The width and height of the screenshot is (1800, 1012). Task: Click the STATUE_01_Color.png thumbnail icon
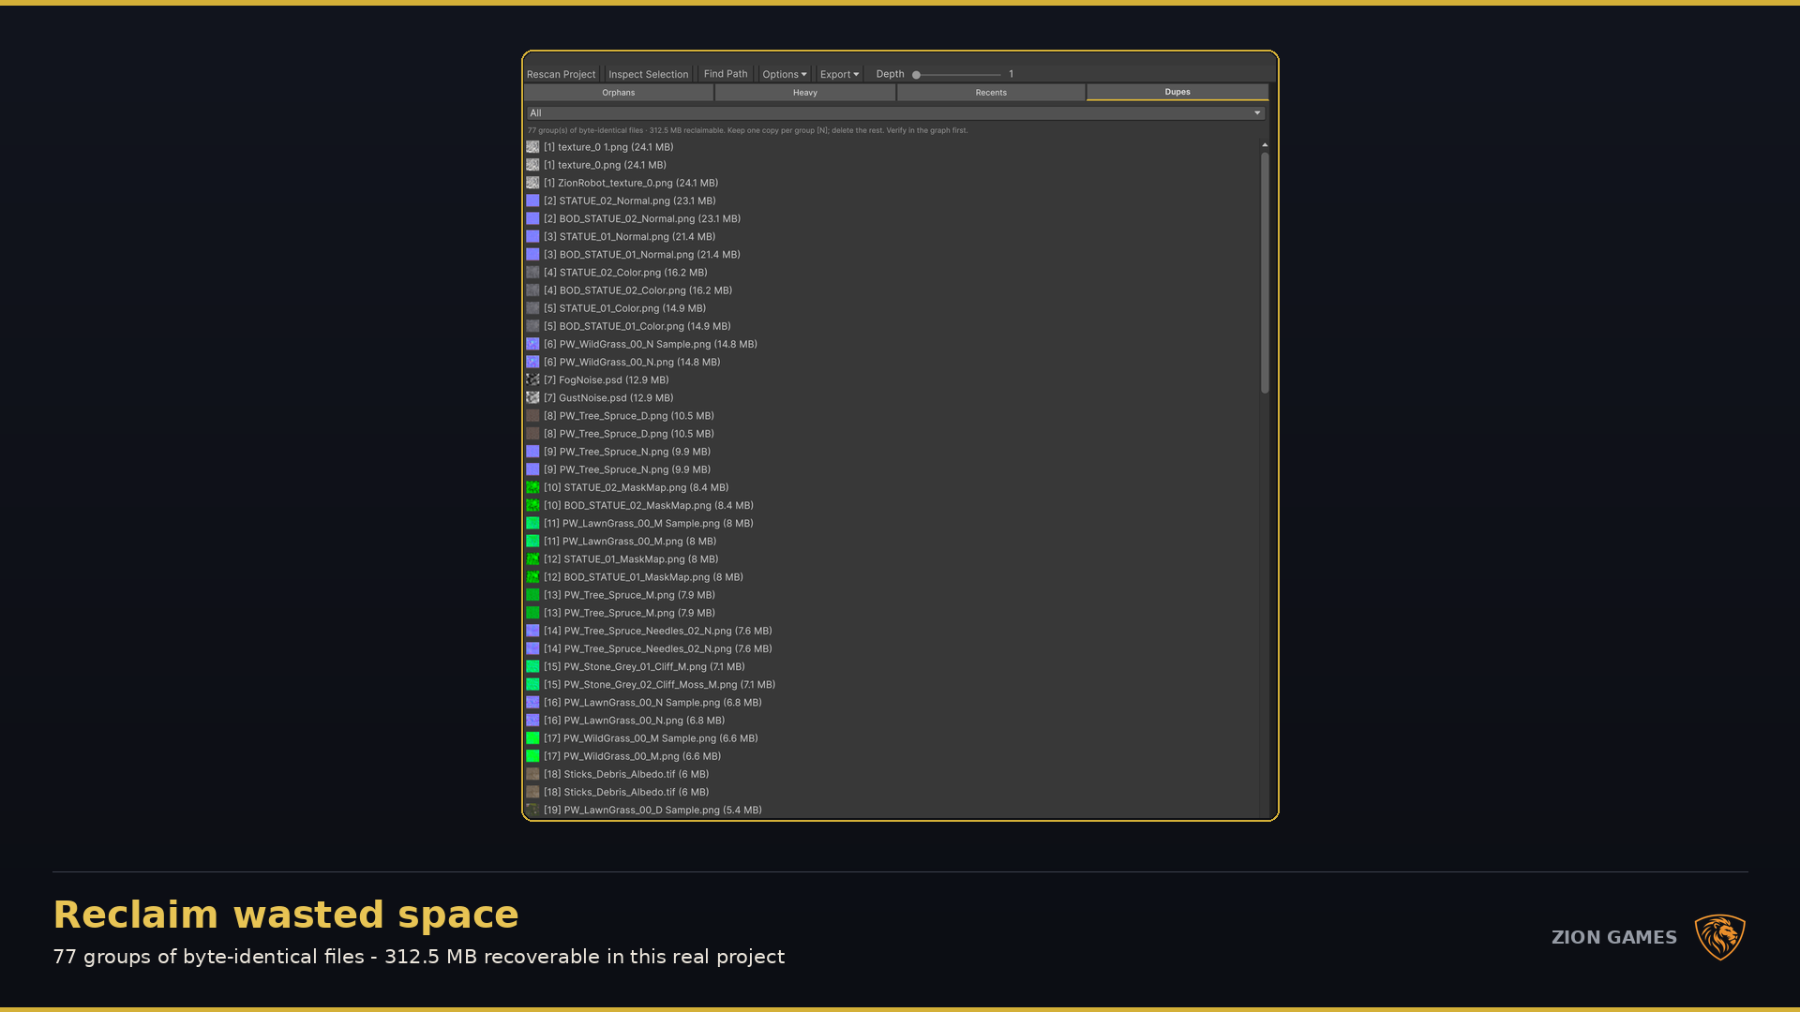[x=532, y=308]
